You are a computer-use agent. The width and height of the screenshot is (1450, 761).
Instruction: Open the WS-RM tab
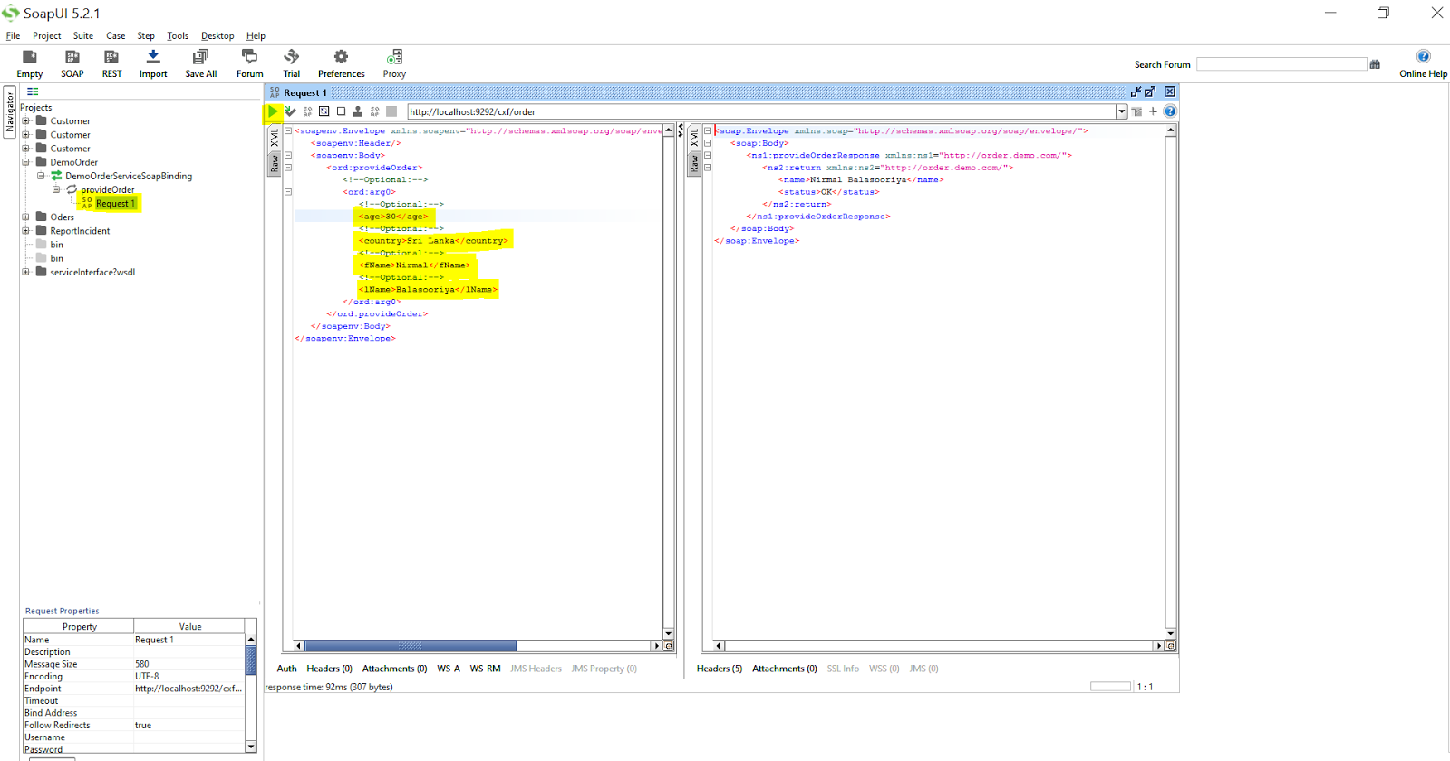[x=485, y=669]
